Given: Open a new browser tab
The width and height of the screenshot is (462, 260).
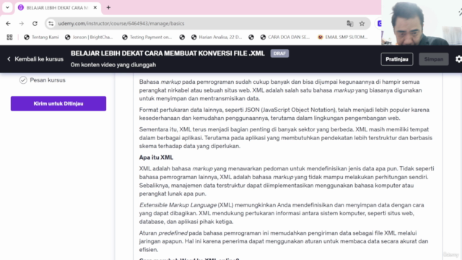Looking at the screenshot, I should pos(108,8).
